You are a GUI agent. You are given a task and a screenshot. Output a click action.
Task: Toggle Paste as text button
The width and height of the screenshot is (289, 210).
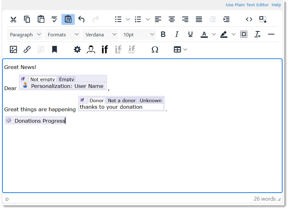point(68,20)
